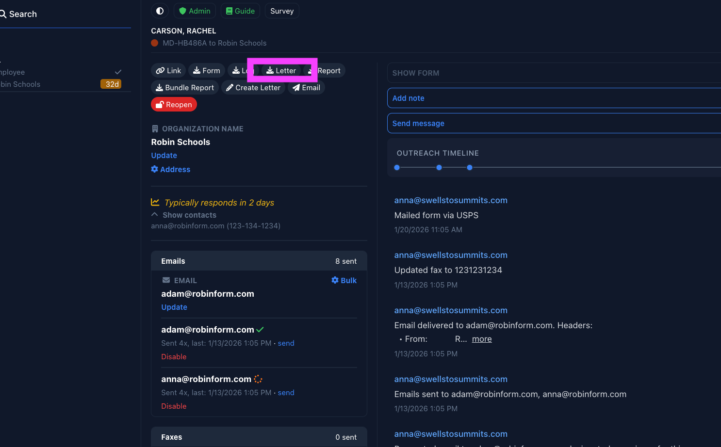
Task: Disable the adam@robinform.com email
Action: click(174, 356)
